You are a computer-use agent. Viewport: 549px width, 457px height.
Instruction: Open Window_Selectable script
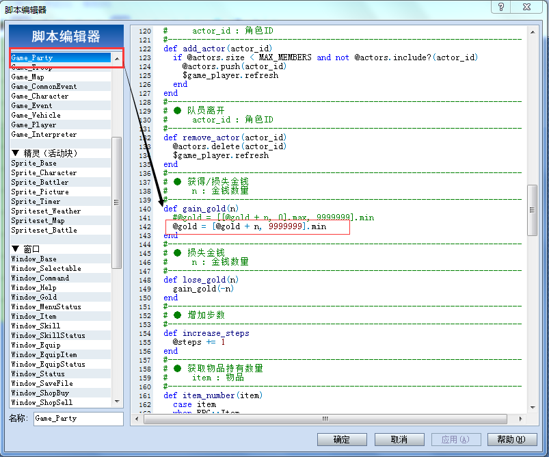[61, 268]
